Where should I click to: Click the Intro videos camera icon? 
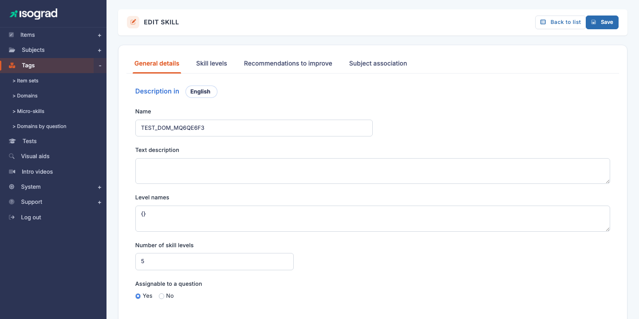point(12,171)
